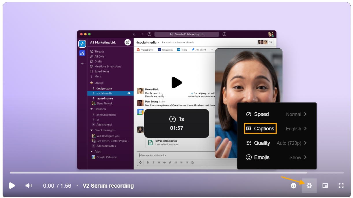Click the Quality sliders icon
This screenshot has height=198, width=353.
tap(249, 143)
